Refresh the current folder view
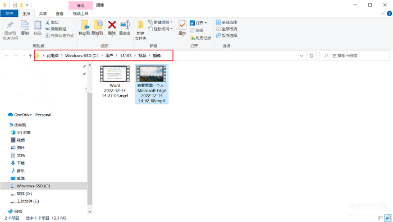Screen dimensions: 393x222 311,56
